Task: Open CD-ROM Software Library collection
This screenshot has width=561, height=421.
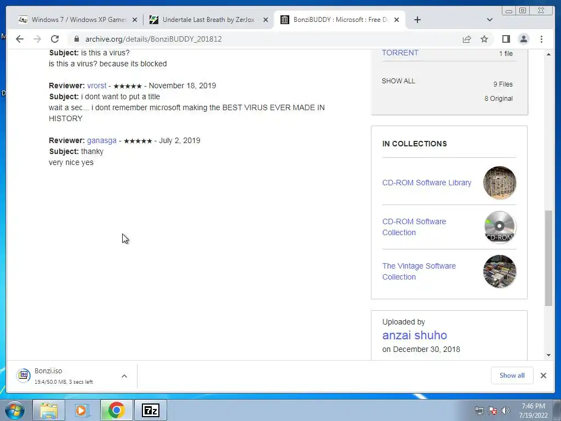Action: coord(426,183)
